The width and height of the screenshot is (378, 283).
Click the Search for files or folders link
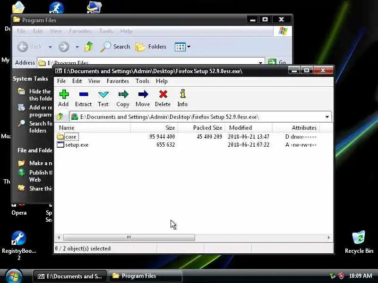pyautogui.click(x=40, y=127)
